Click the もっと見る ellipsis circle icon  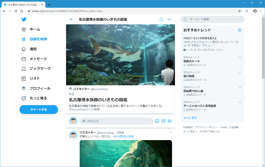[x=24, y=98]
